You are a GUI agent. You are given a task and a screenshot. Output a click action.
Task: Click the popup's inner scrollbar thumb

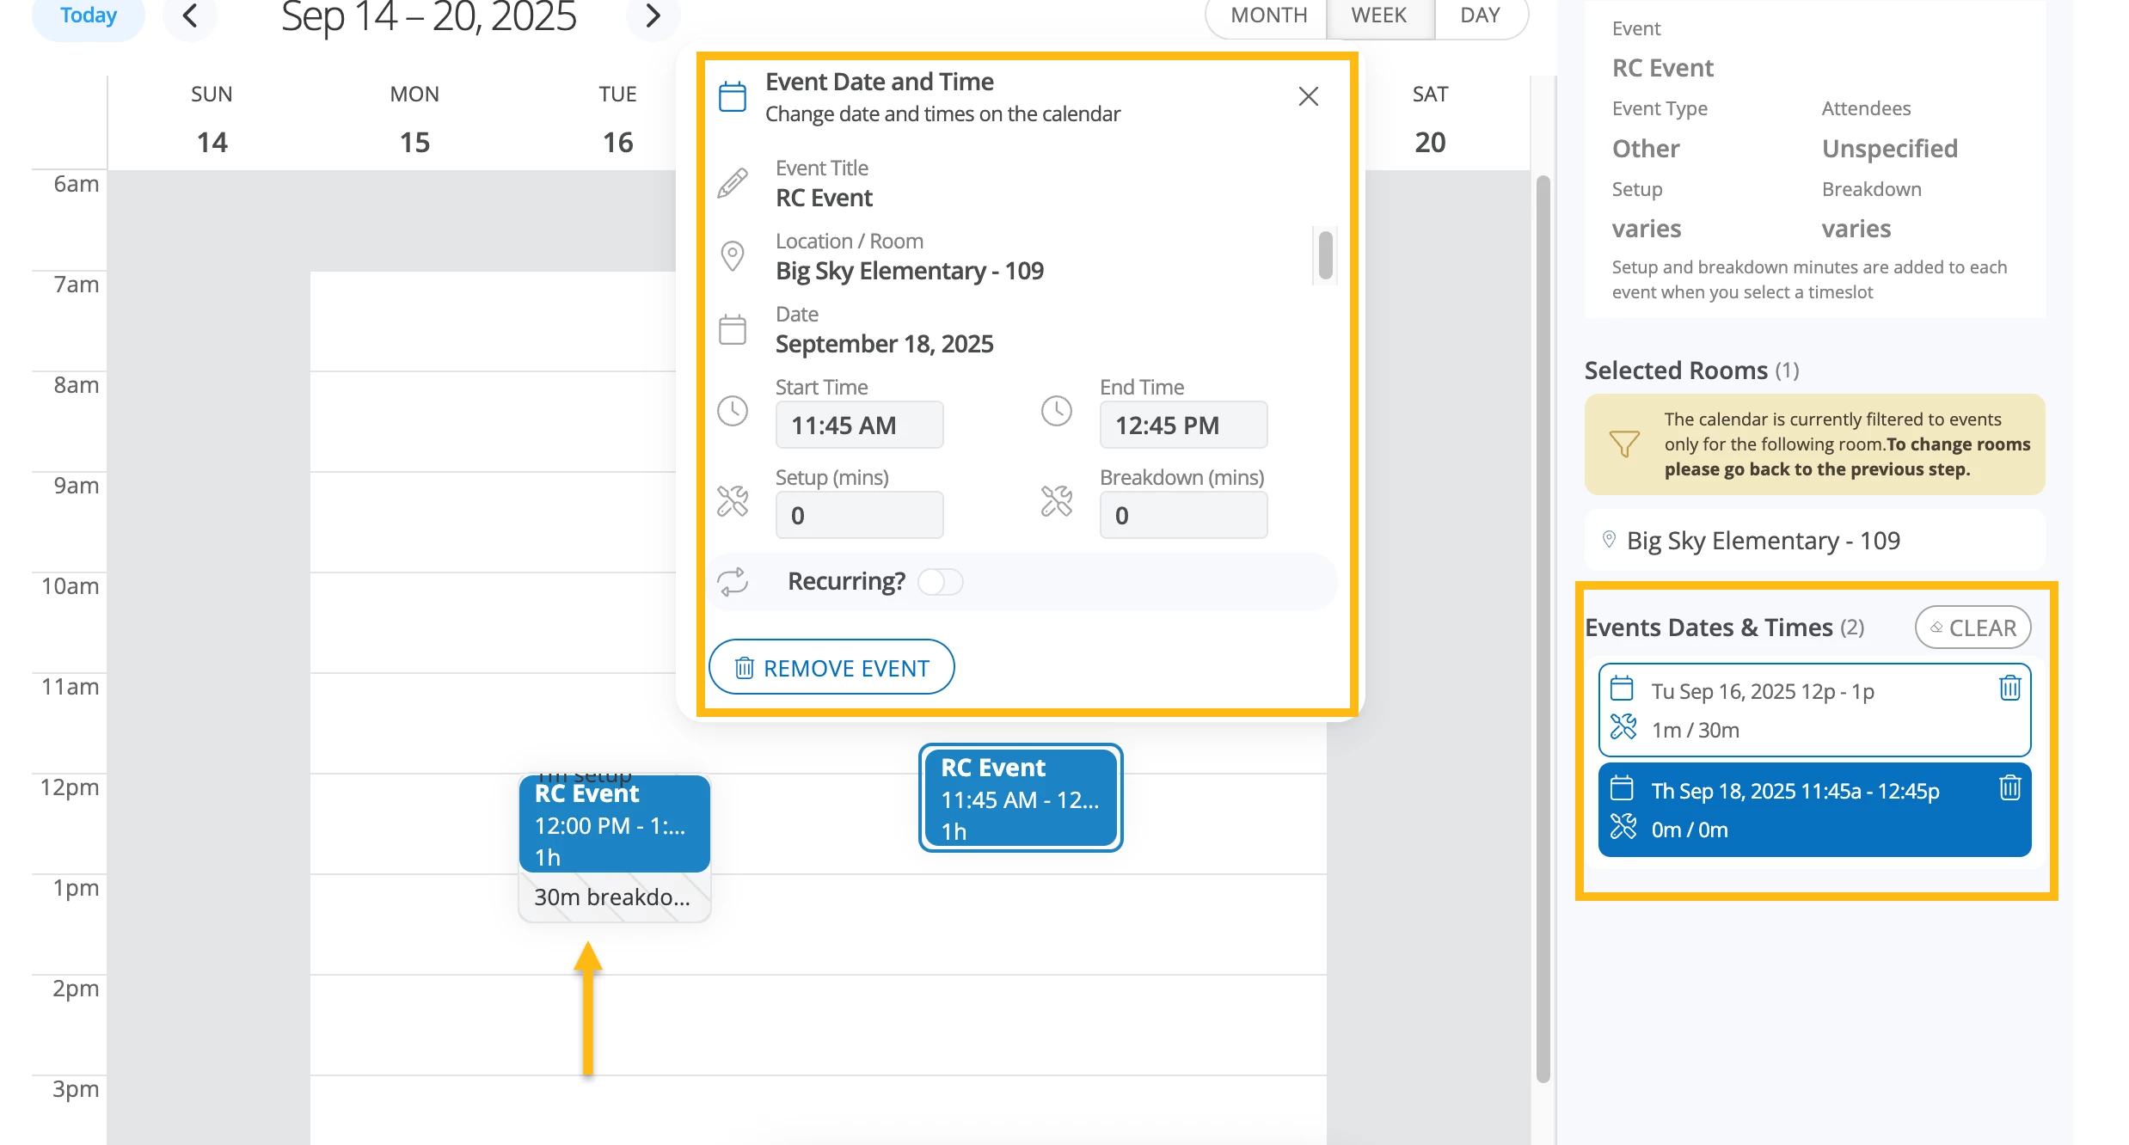[1325, 254]
